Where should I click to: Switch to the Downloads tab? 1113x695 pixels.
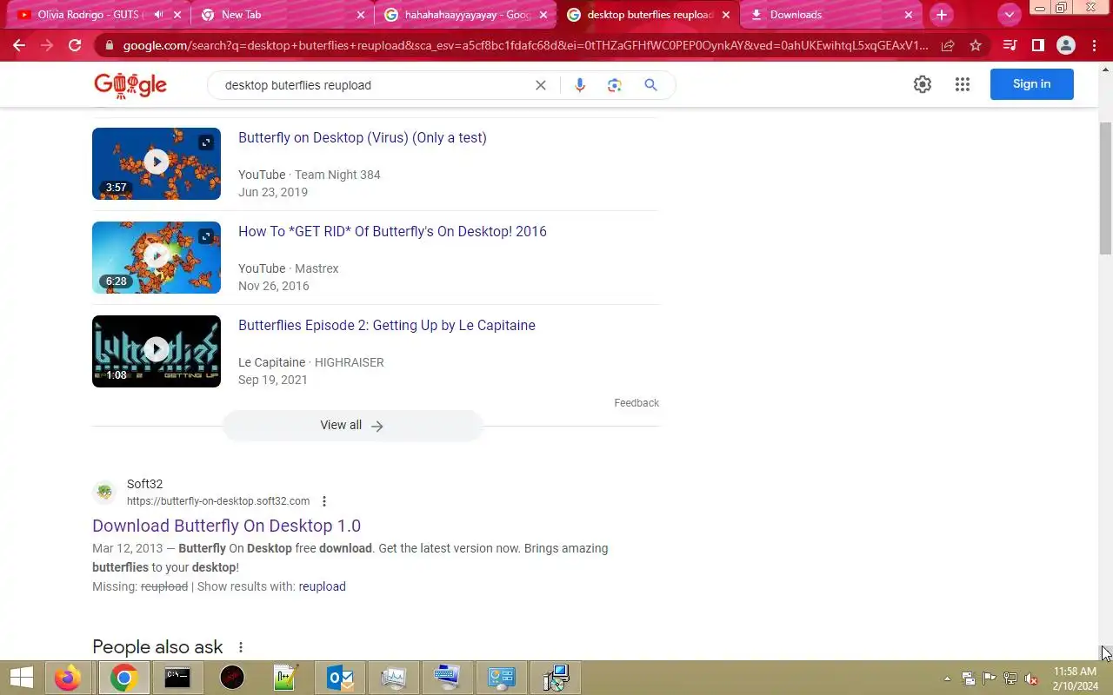832,15
